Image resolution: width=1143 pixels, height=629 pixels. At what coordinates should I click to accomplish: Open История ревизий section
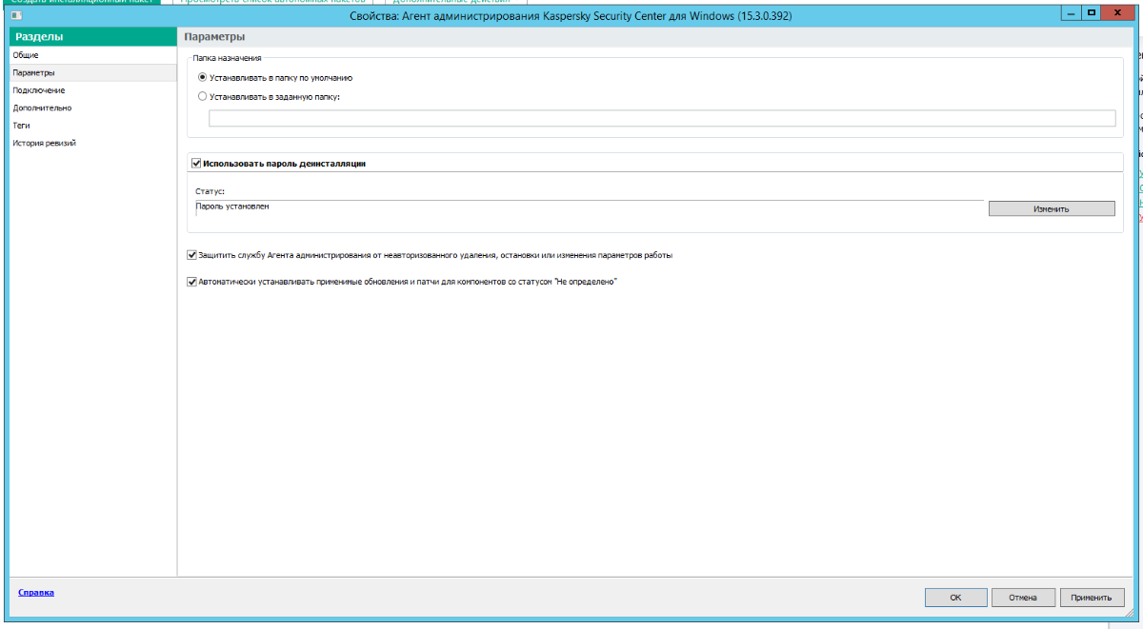(92, 143)
